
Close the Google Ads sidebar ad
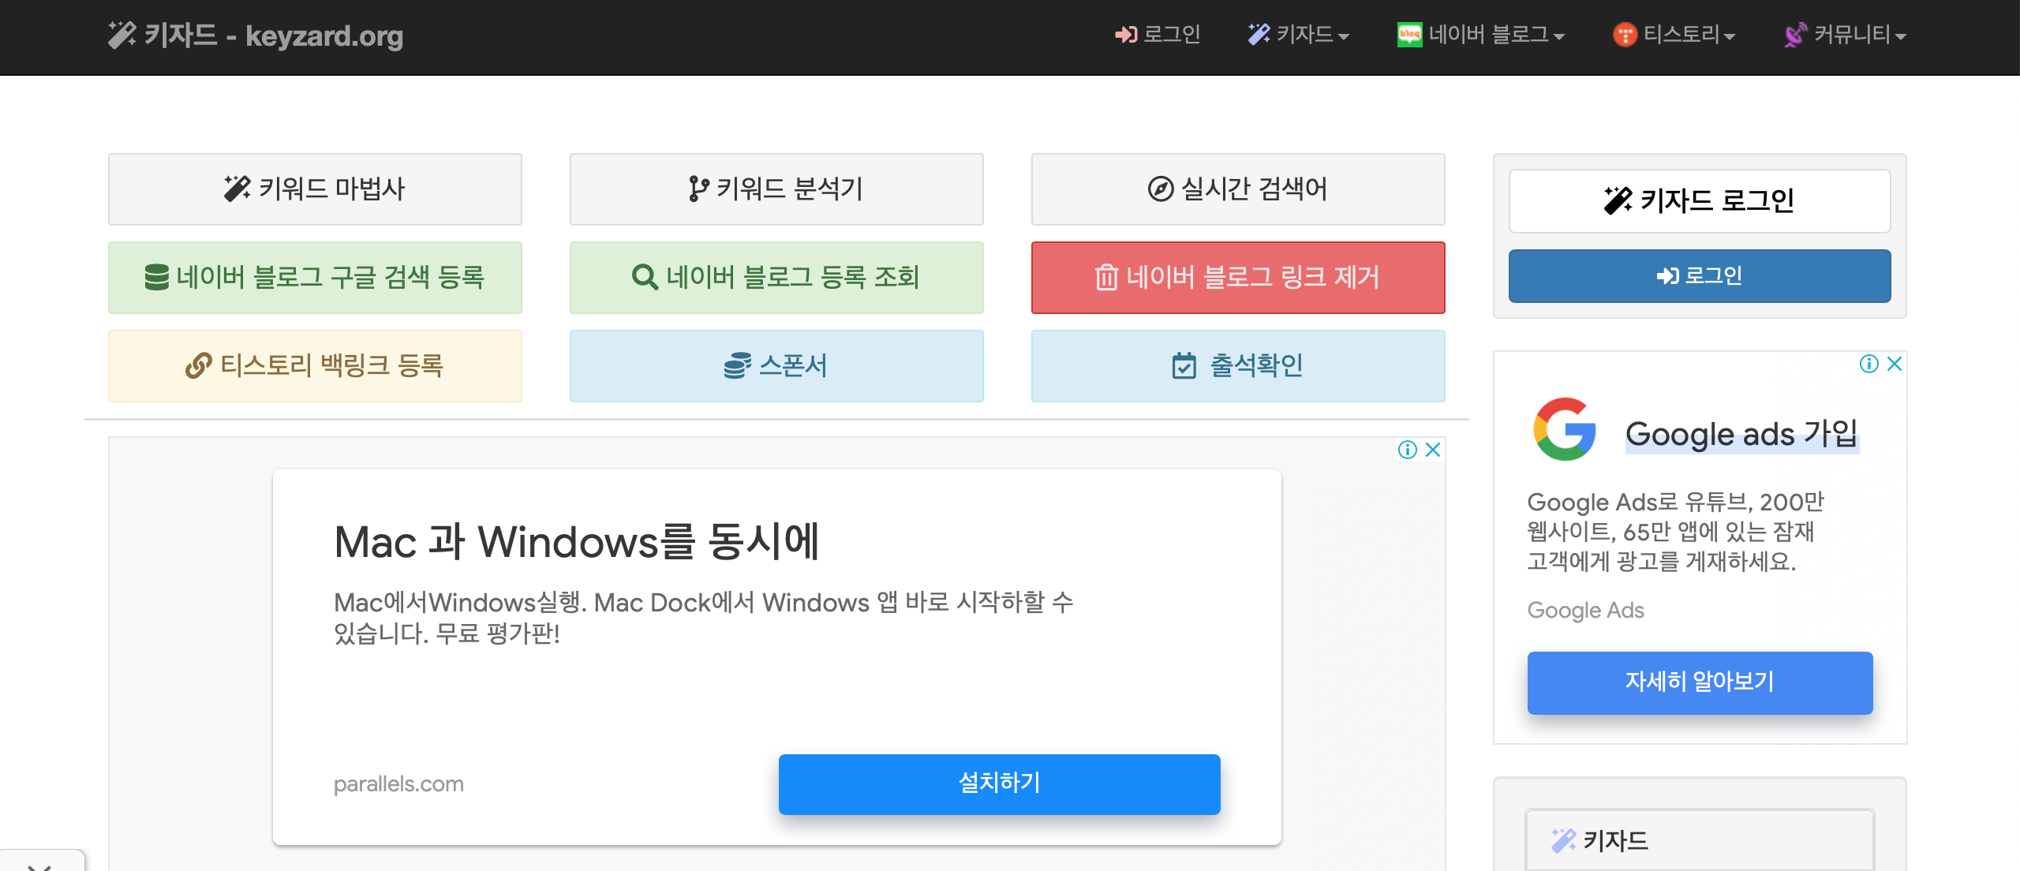pyautogui.click(x=1894, y=364)
